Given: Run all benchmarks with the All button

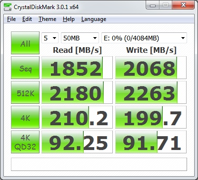Looking at the screenshot, I should [25, 43].
